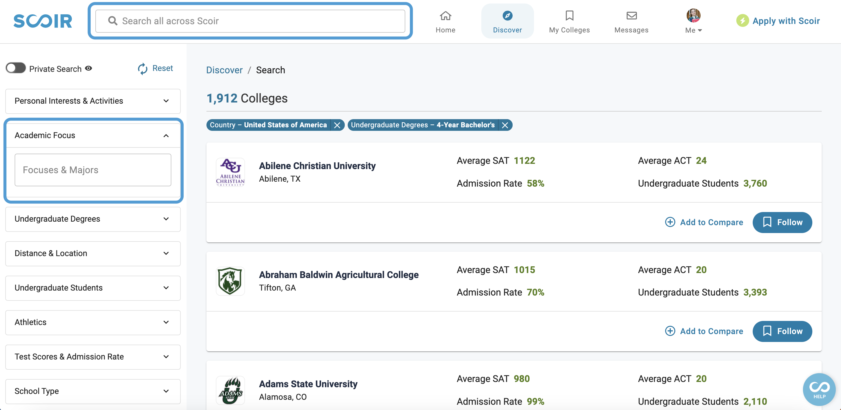Add Abilene Christian University to compare
This screenshot has width=841, height=410.
click(x=704, y=222)
